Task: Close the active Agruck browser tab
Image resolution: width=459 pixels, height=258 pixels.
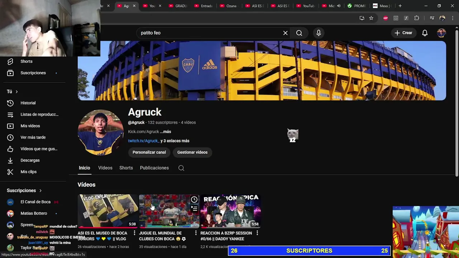Action: click(134, 6)
